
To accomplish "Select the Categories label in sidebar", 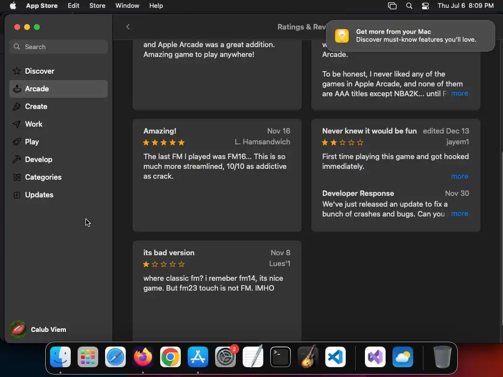I will point(43,177).
